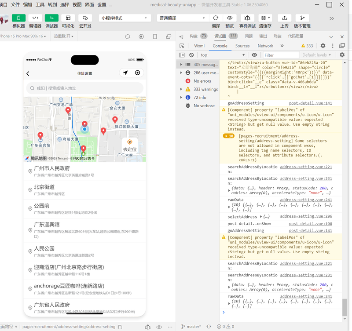Toggle the 模拟器 simulator panel button
Screen dimensions: 352x331
point(18,18)
